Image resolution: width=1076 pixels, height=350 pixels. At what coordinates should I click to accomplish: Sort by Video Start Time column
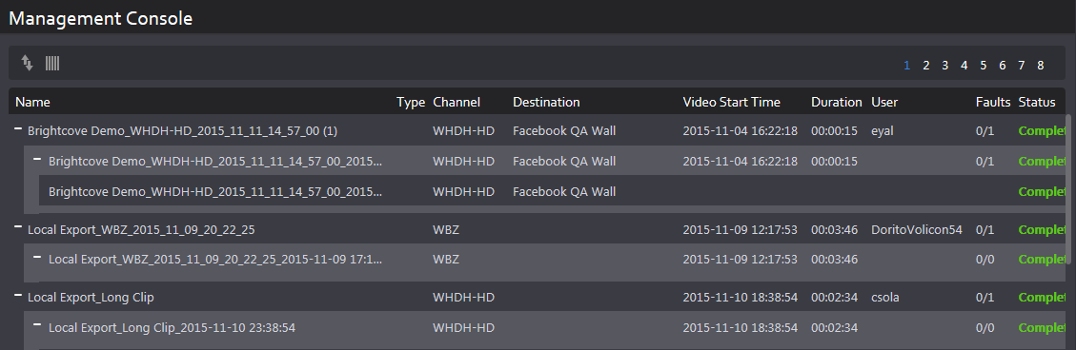[x=732, y=102]
